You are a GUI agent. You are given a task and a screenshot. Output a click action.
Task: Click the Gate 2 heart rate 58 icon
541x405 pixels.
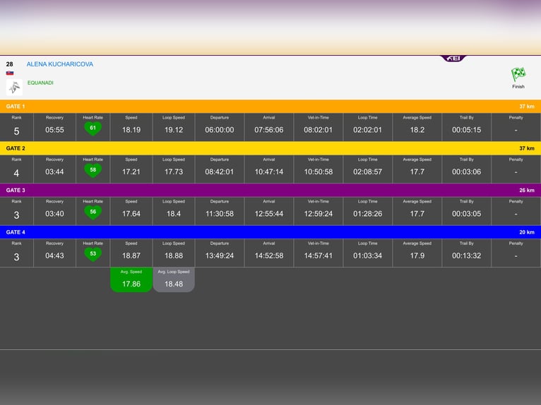93,171
